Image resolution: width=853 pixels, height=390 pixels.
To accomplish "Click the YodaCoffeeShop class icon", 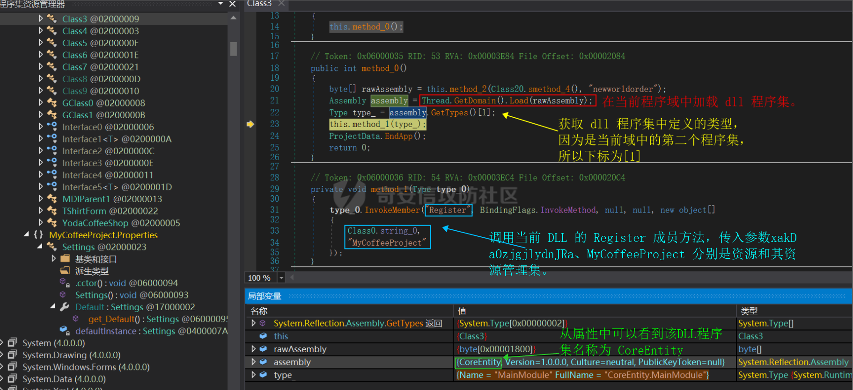I will (x=52, y=223).
